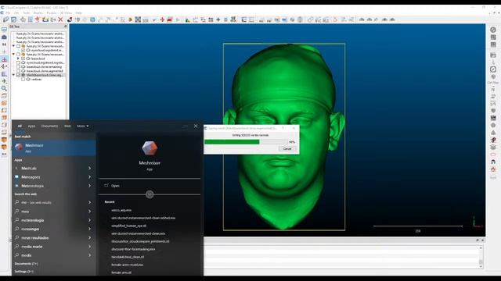Click the monitor display icon atop left toolbar
This screenshot has height=281, width=501.
4,30
